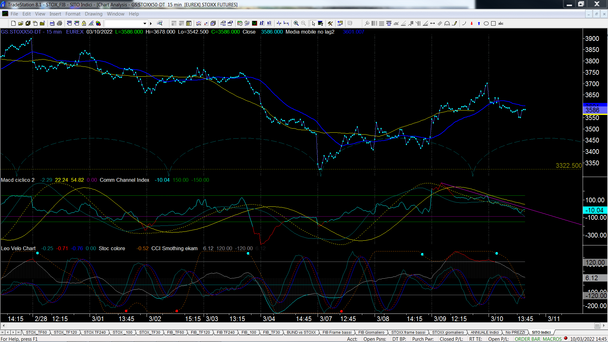Click the clock calendar icon in toolbar

(240, 23)
